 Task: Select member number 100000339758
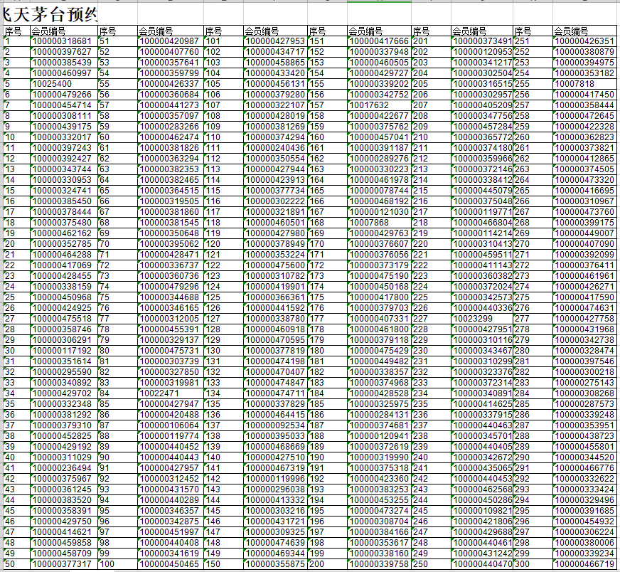pyautogui.click(x=379, y=565)
